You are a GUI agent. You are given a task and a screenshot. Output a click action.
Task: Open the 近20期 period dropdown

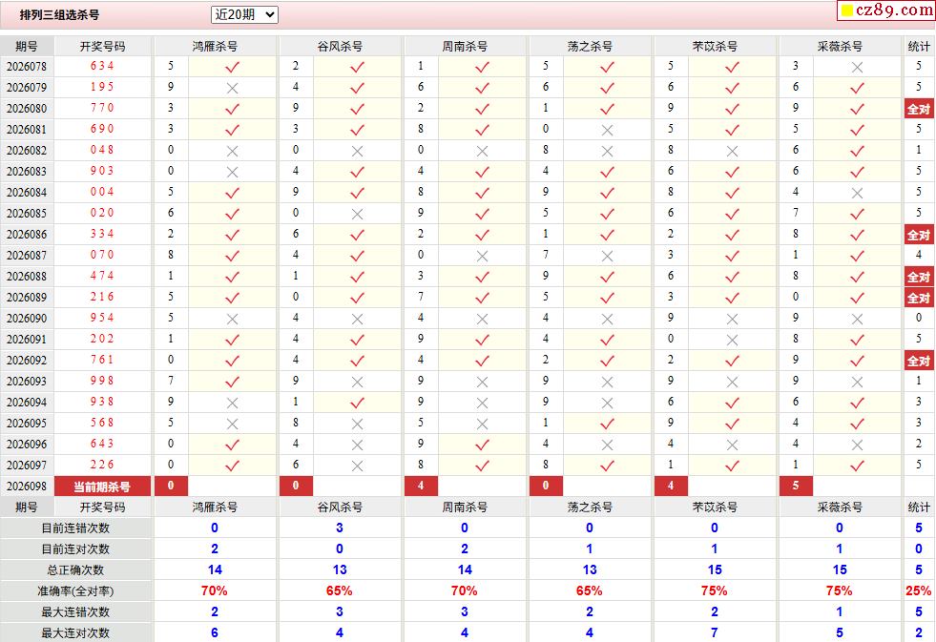coord(244,14)
